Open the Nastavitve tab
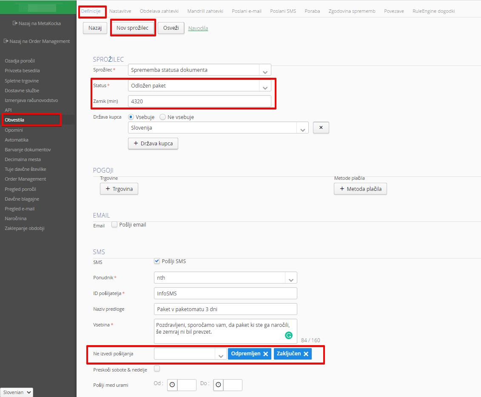 click(x=120, y=11)
